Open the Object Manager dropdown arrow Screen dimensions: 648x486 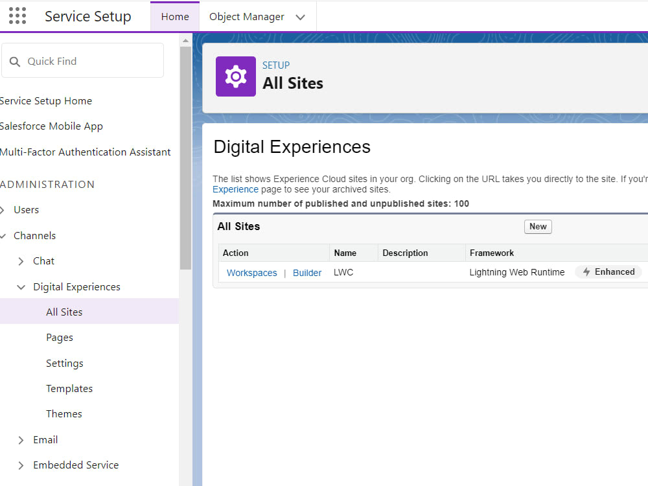point(300,17)
